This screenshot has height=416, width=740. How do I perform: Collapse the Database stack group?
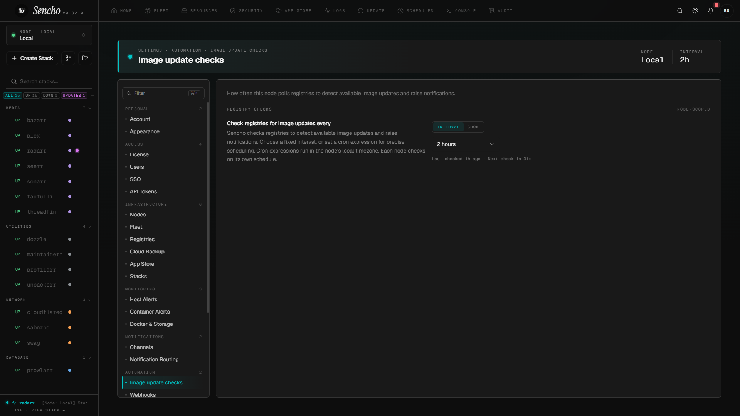pos(90,358)
